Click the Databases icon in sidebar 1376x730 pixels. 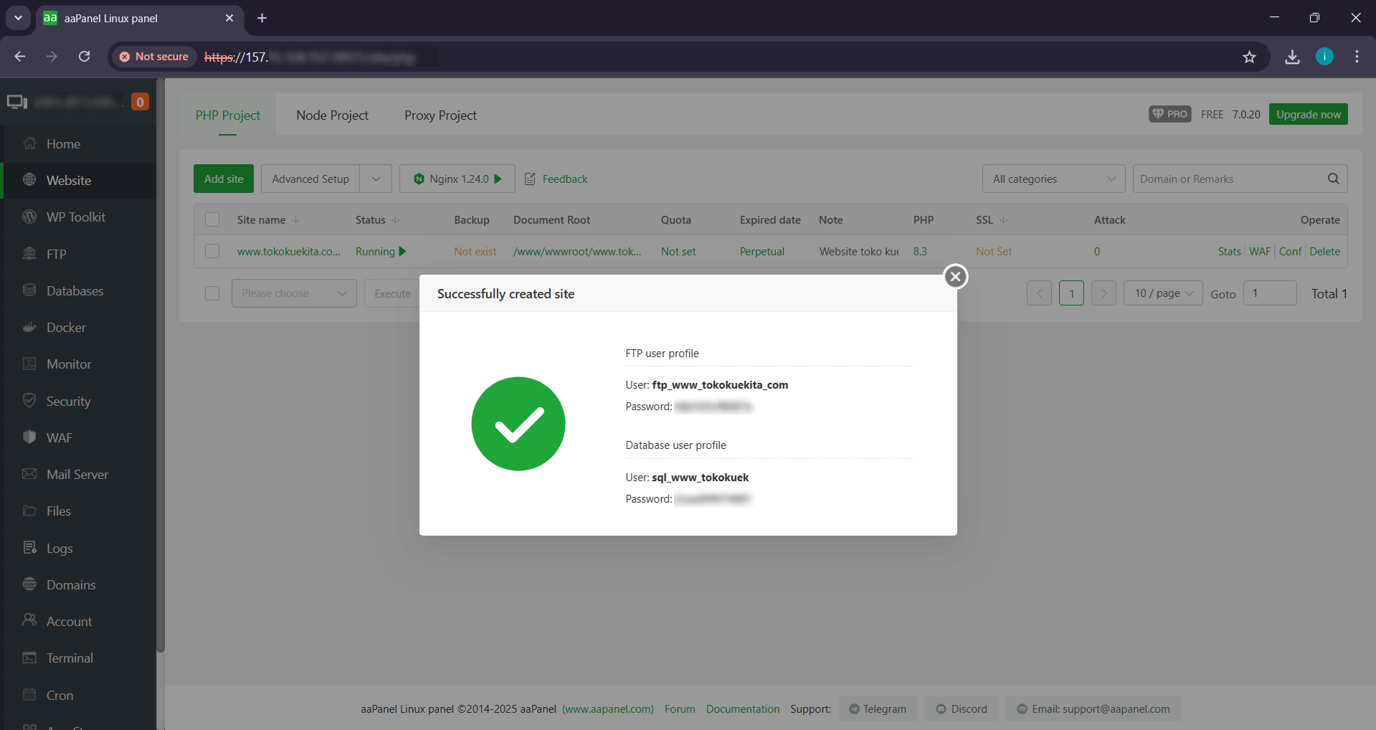coord(29,290)
